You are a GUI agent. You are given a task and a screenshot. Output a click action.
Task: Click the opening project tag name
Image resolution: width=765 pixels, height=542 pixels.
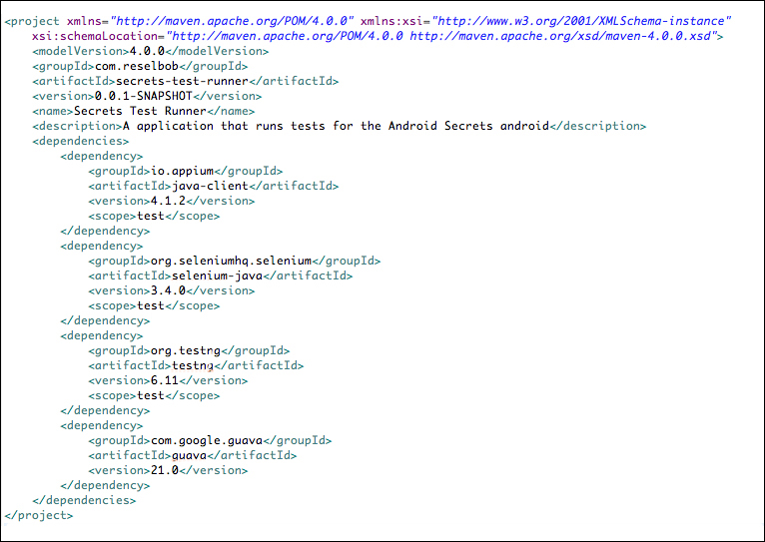tap(35, 21)
